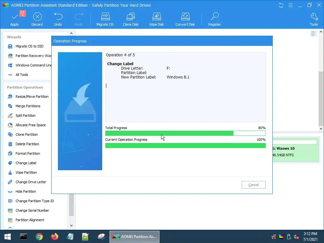This screenshot has width=324, height=243.
Task: Select Clone Partition operation
Action: [23, 134]
